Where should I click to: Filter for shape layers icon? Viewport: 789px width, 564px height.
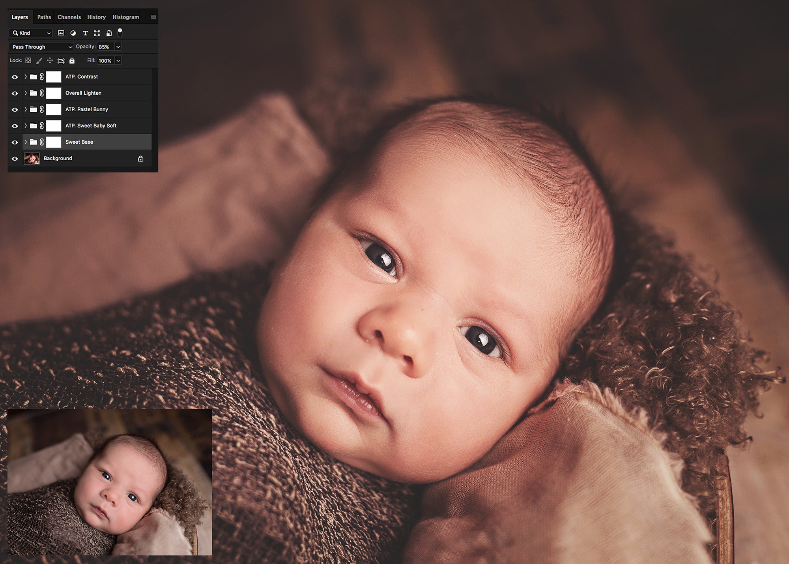97,33
